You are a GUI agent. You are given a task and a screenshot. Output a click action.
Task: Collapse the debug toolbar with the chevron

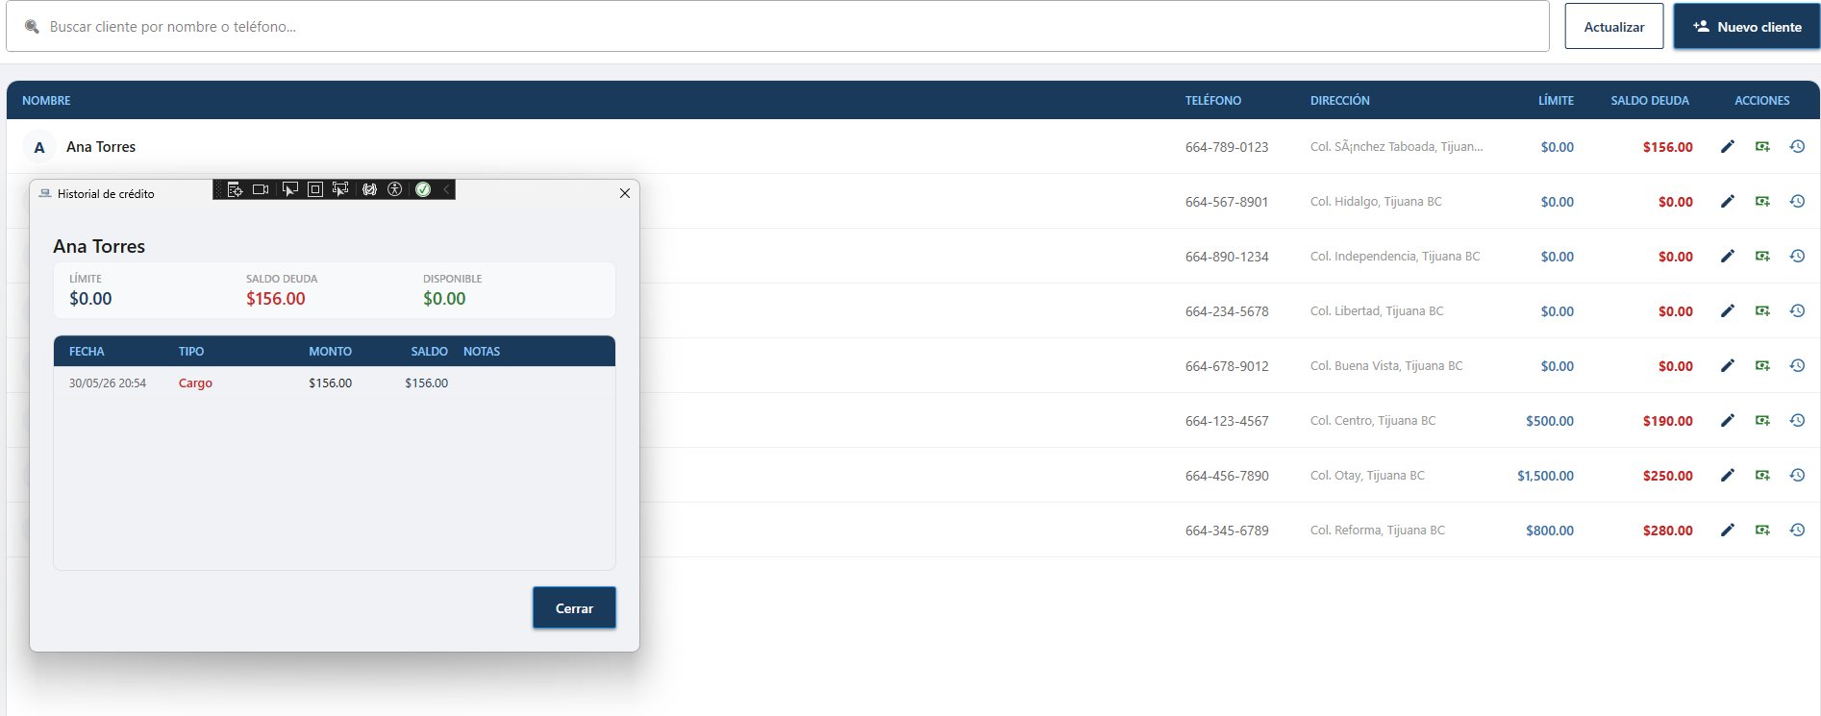tap(446, 189)
